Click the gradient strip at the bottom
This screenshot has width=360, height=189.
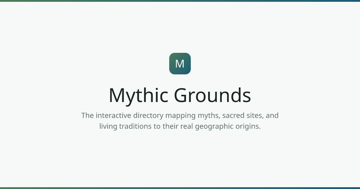(180, 188)
